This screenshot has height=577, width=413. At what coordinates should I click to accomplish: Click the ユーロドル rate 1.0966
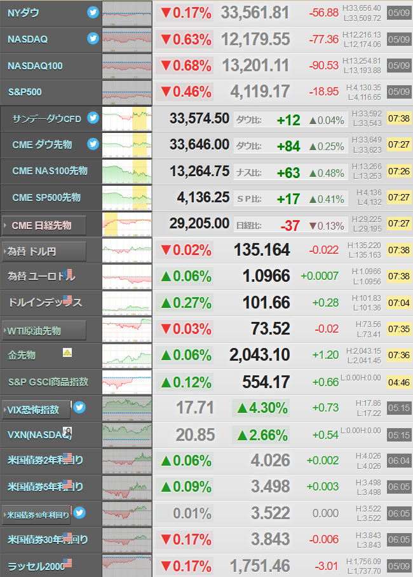coord(266,276)
